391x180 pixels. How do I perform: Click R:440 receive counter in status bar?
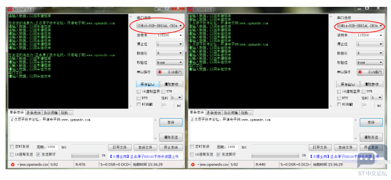pos(261,165)
